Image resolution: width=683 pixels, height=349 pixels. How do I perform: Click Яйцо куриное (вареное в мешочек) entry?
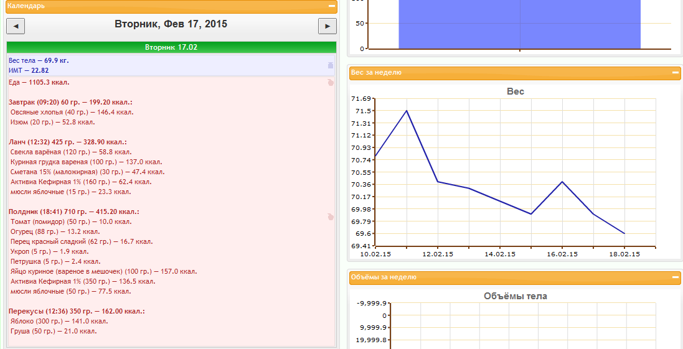(x=104, y=272)
